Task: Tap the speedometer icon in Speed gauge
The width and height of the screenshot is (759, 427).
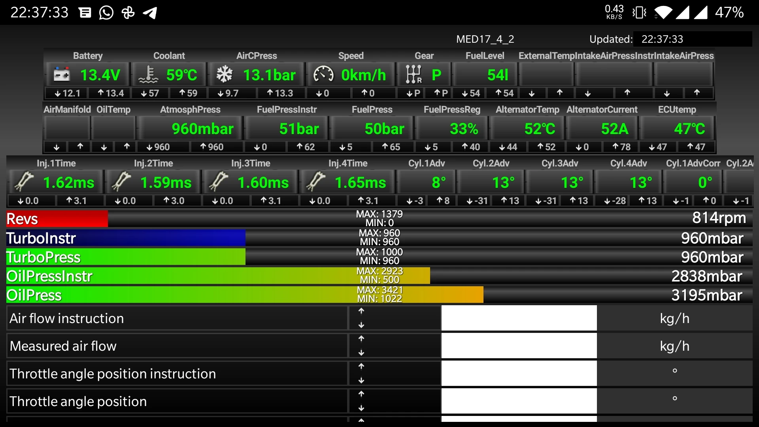Action: (x=323, y=75)
